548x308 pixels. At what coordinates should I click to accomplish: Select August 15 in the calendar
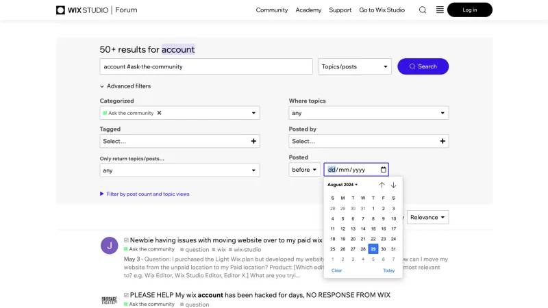(x=373, y=229)
